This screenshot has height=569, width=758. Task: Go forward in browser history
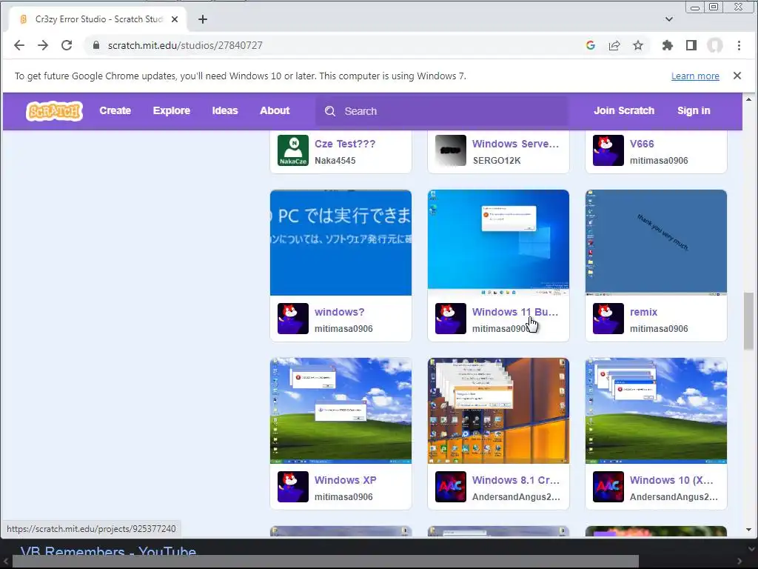coord(43,45)
